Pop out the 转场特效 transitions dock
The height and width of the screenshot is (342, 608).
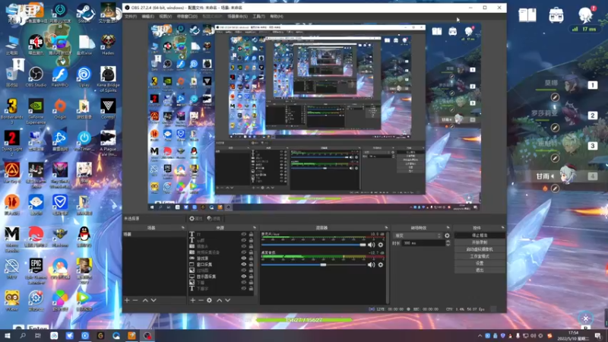tap(448, 227)
